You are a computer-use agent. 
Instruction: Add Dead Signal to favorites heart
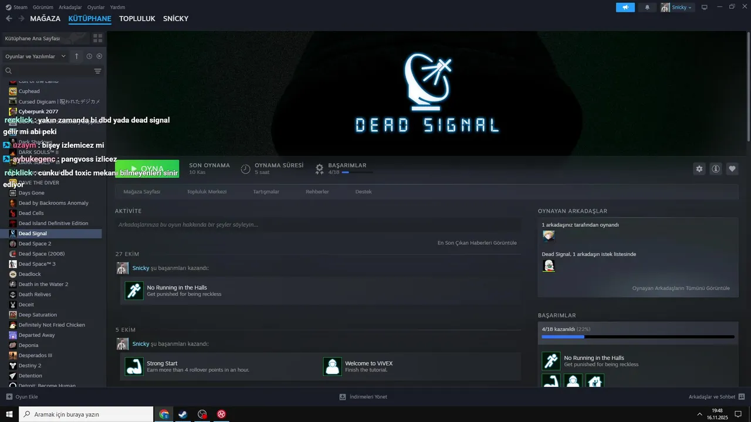click(732, 169)
